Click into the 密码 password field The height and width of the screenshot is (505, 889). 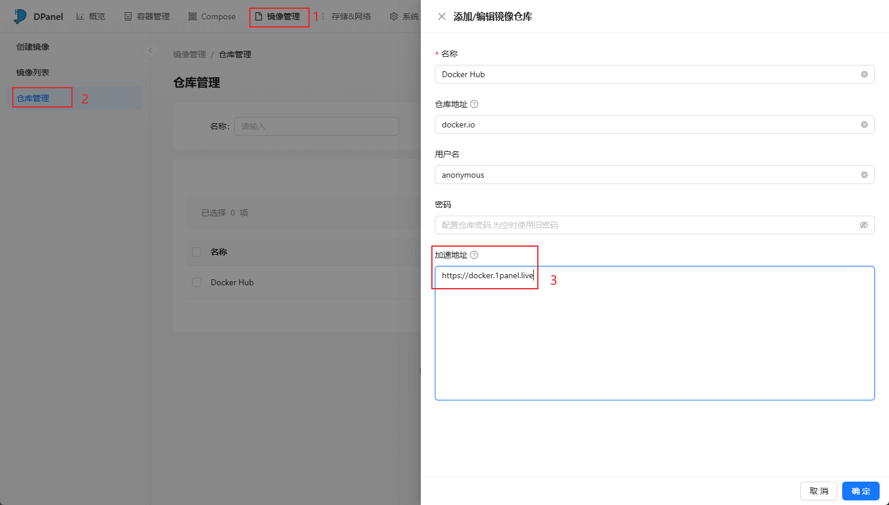644,225
